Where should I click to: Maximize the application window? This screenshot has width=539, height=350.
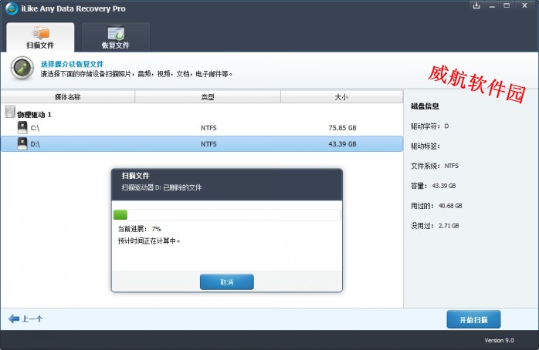pos(507,5)
